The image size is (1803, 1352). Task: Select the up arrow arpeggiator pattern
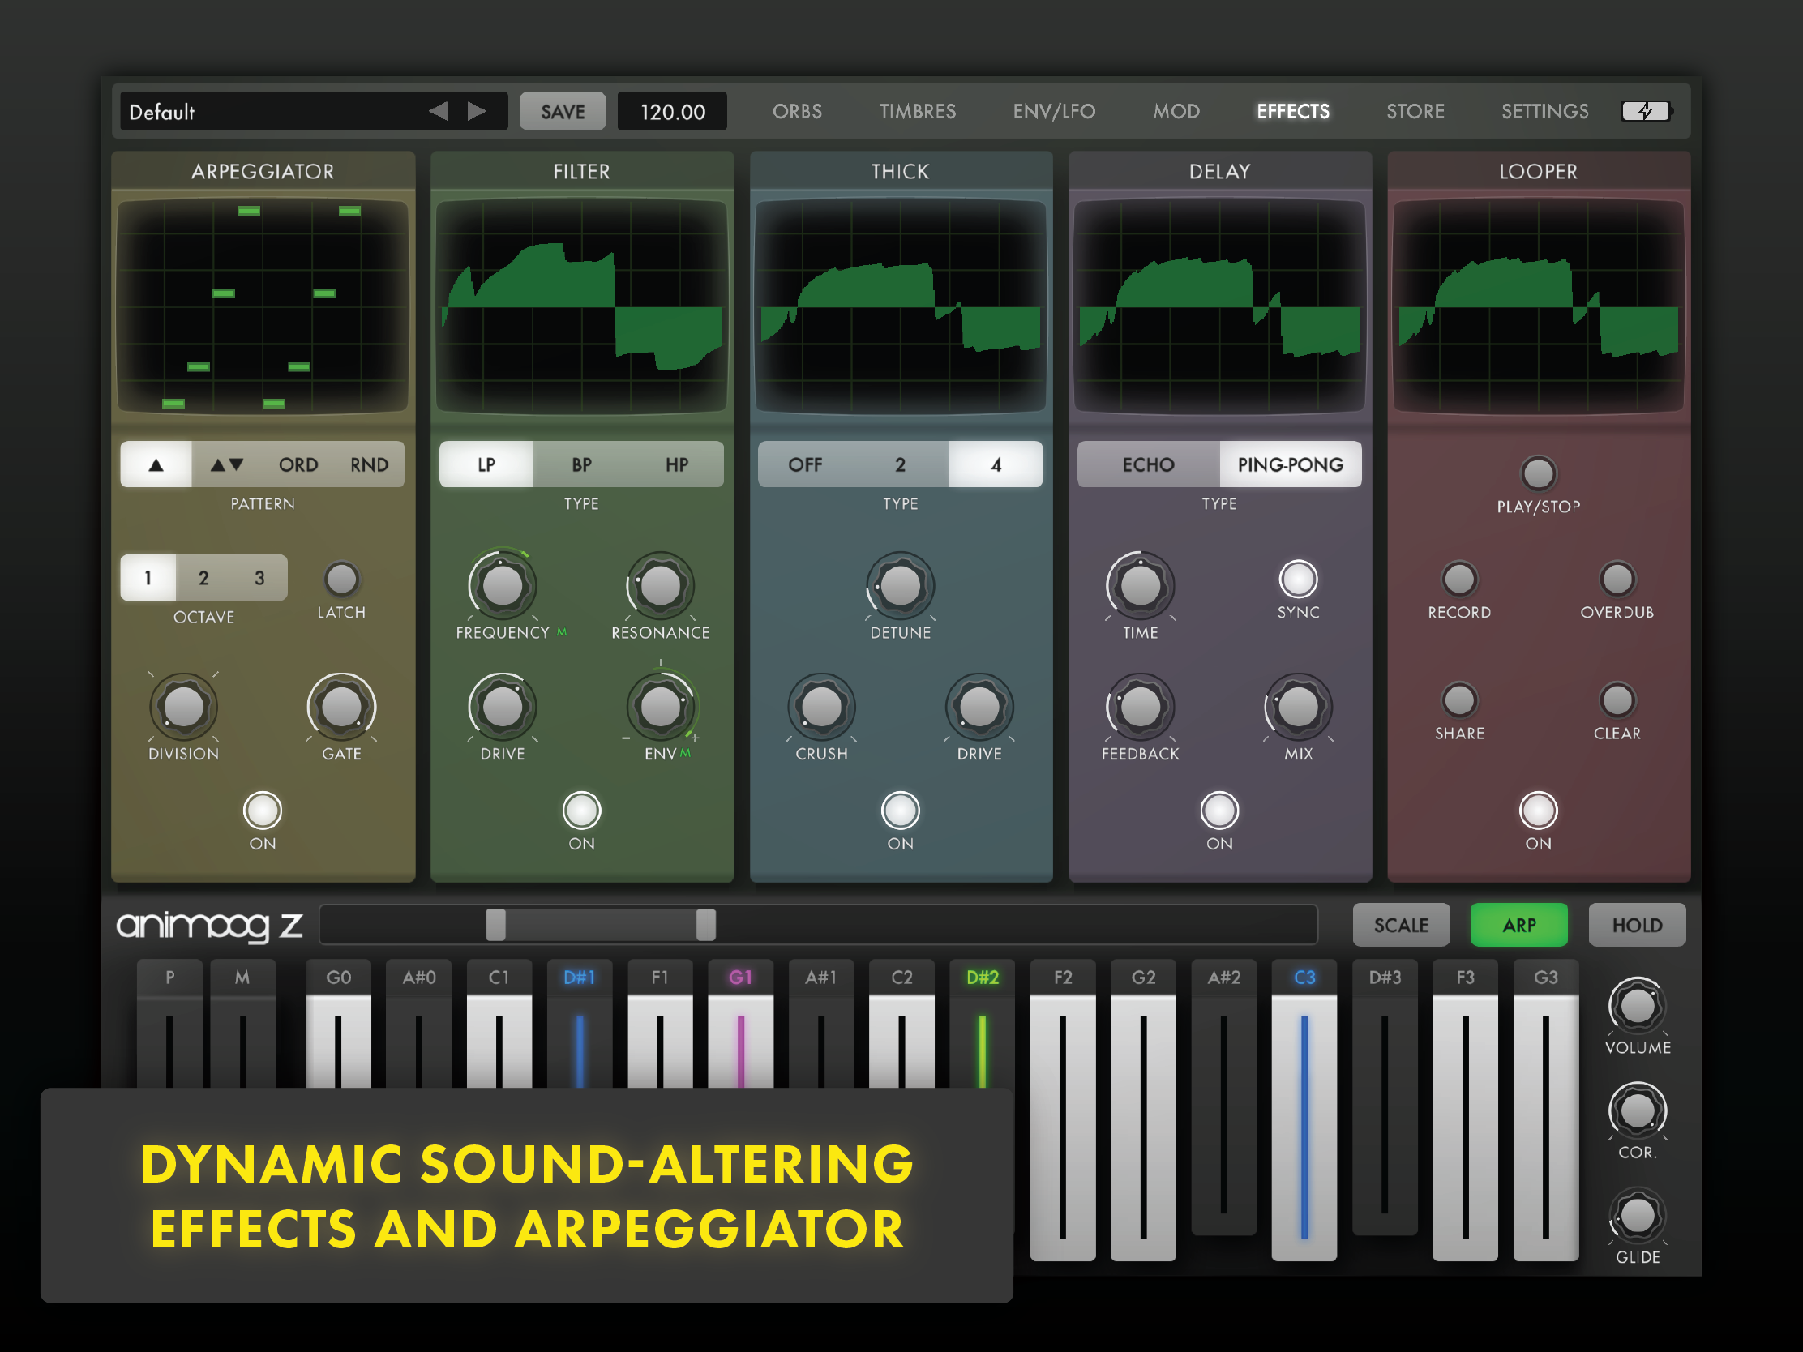pos(156,464)
